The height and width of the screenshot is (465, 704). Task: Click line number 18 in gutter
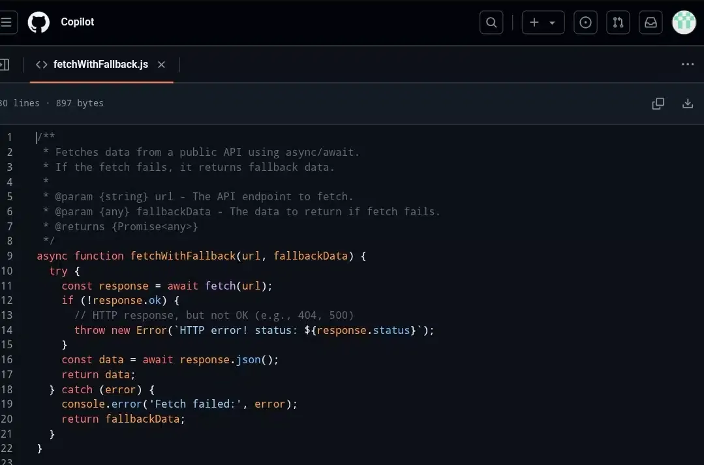point(7,389)
